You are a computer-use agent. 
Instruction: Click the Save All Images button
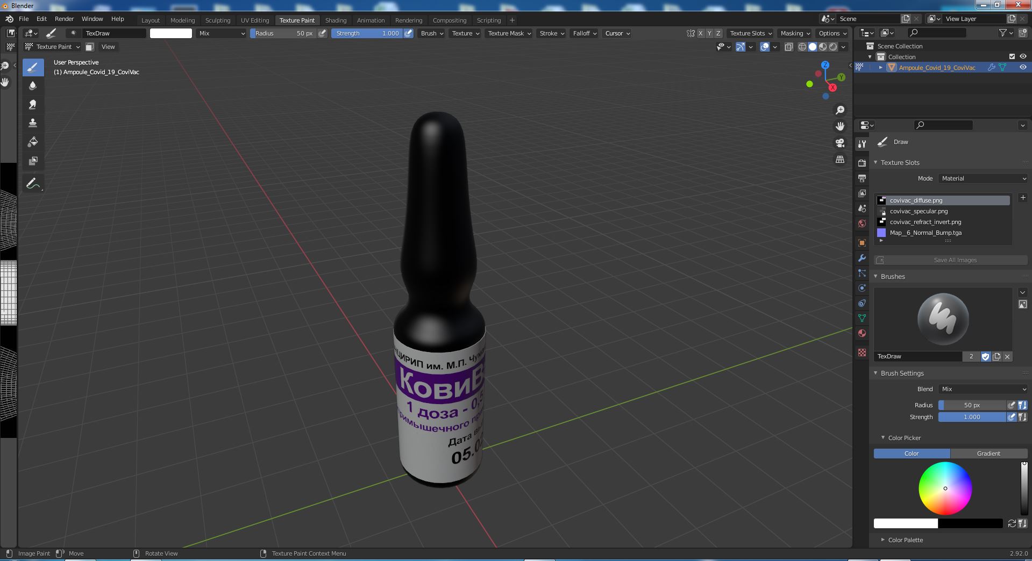pyautogui.click(x=951, y=260)
